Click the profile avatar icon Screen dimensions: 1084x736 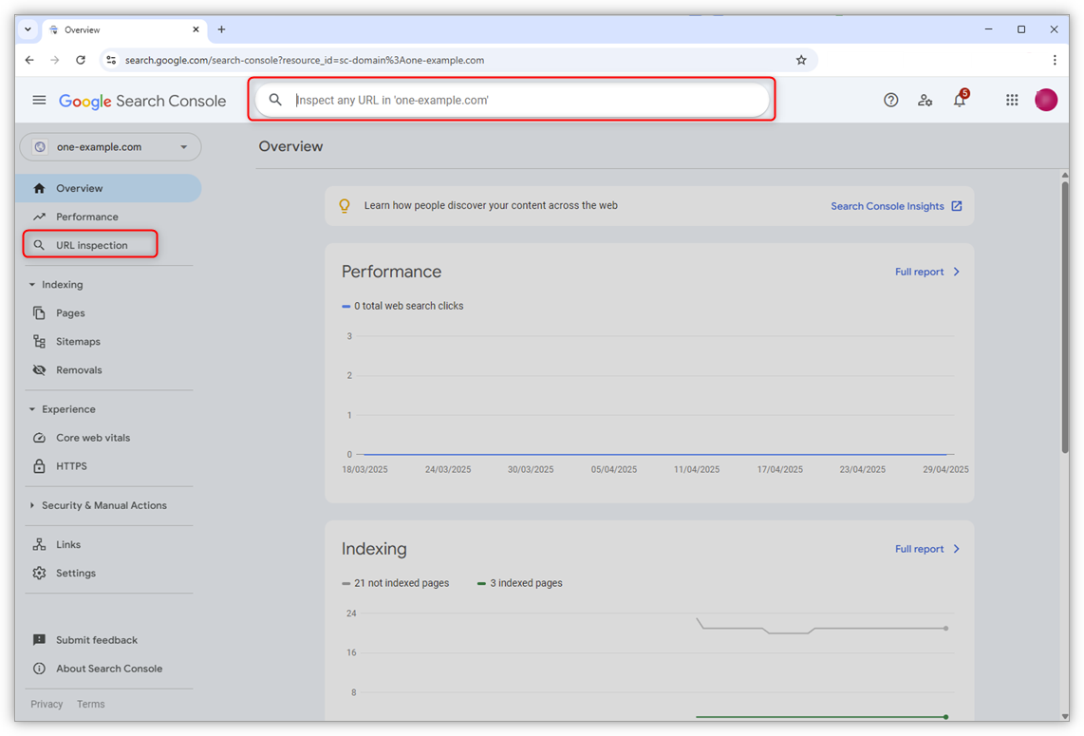point(1046,100)
